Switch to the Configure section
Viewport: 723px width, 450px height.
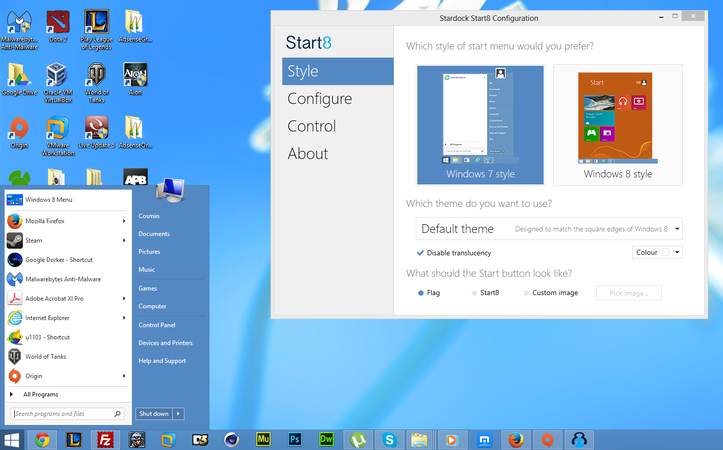[x=338, y=99]
